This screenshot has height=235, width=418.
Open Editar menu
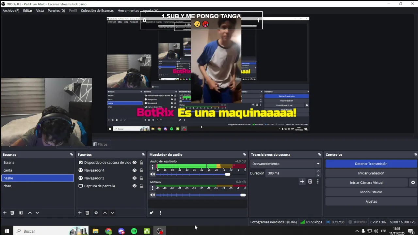[28, 11]
